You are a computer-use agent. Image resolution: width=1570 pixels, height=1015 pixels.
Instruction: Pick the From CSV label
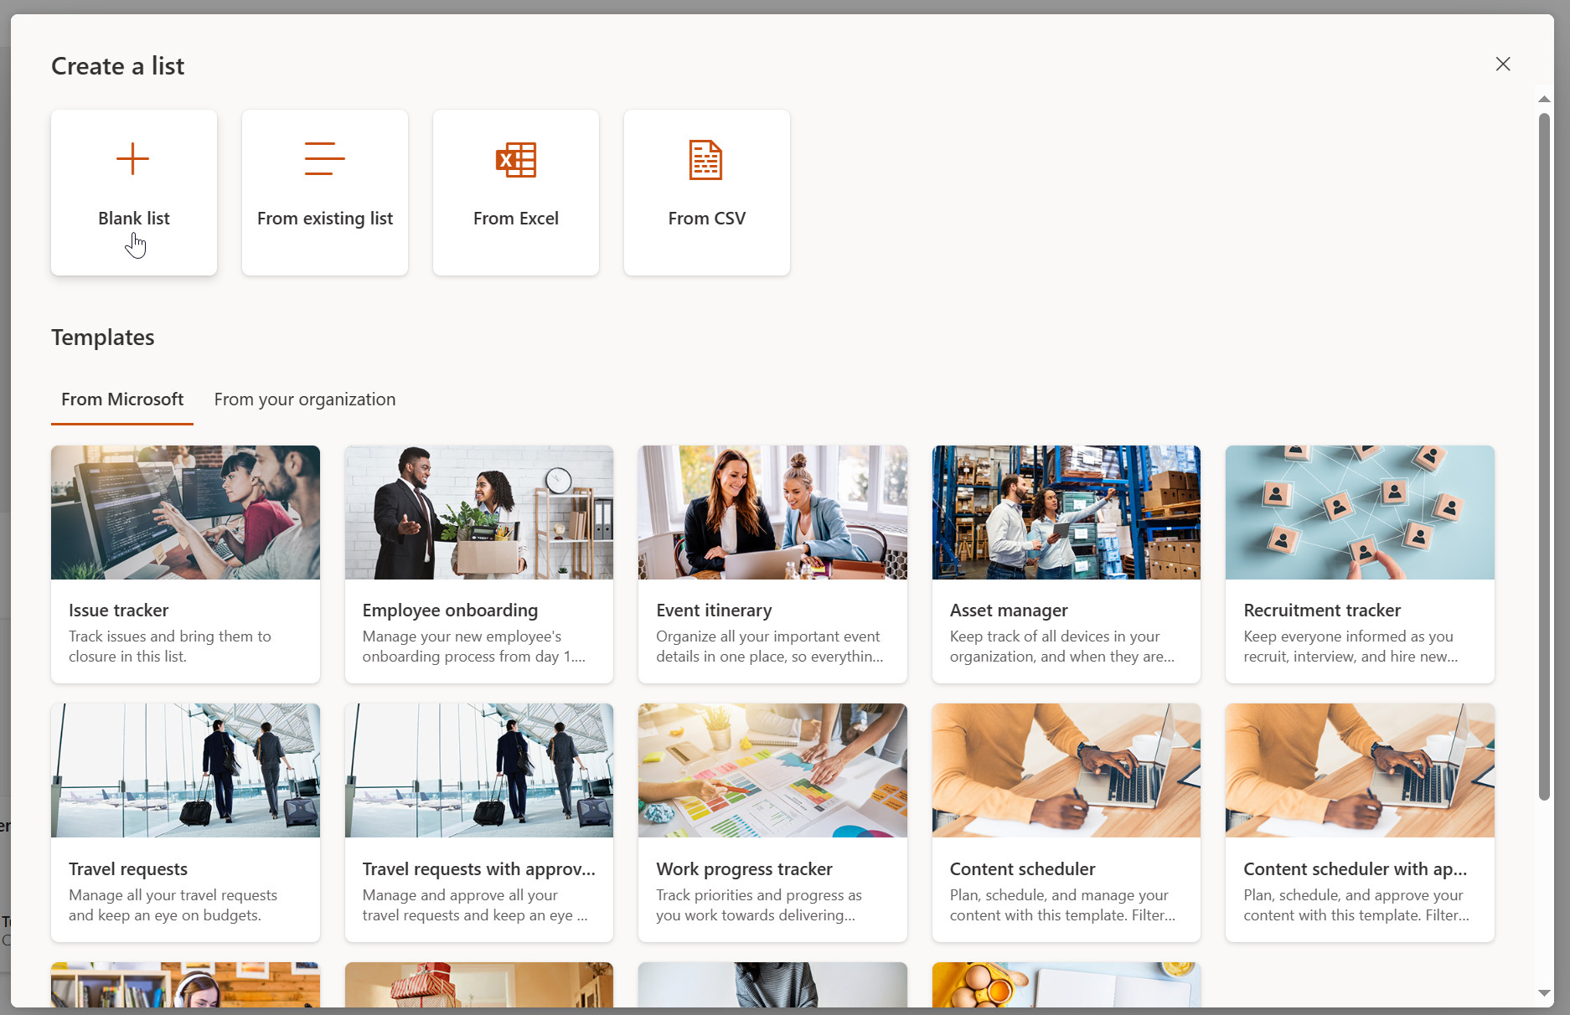pos(707,219)
